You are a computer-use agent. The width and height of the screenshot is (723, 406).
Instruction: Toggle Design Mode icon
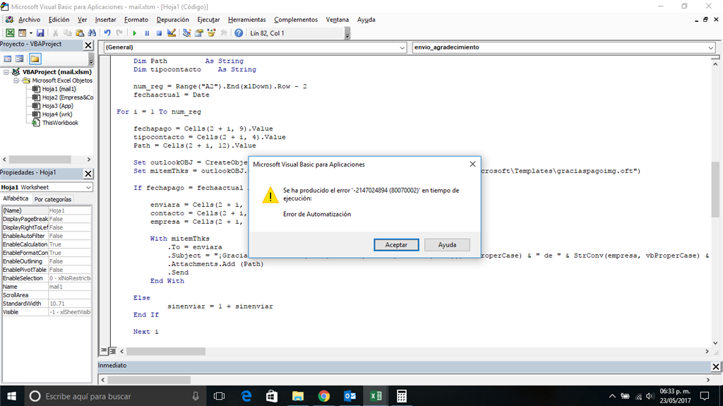click(172, 32)
